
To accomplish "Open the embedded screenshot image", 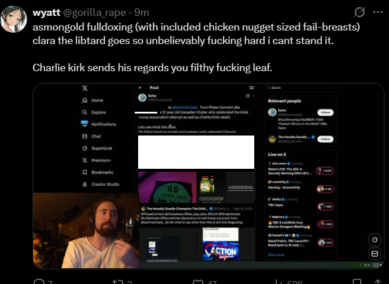I will pyautogui.click(x=209, y=176).
